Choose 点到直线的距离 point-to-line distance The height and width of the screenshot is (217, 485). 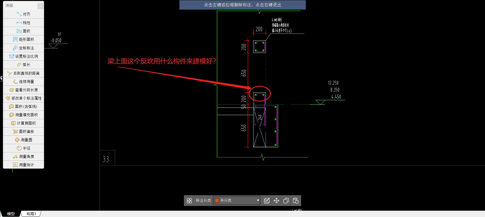click(x=24, y=73)
